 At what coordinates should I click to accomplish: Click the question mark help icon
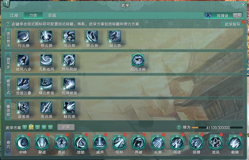tap(8, 24)
